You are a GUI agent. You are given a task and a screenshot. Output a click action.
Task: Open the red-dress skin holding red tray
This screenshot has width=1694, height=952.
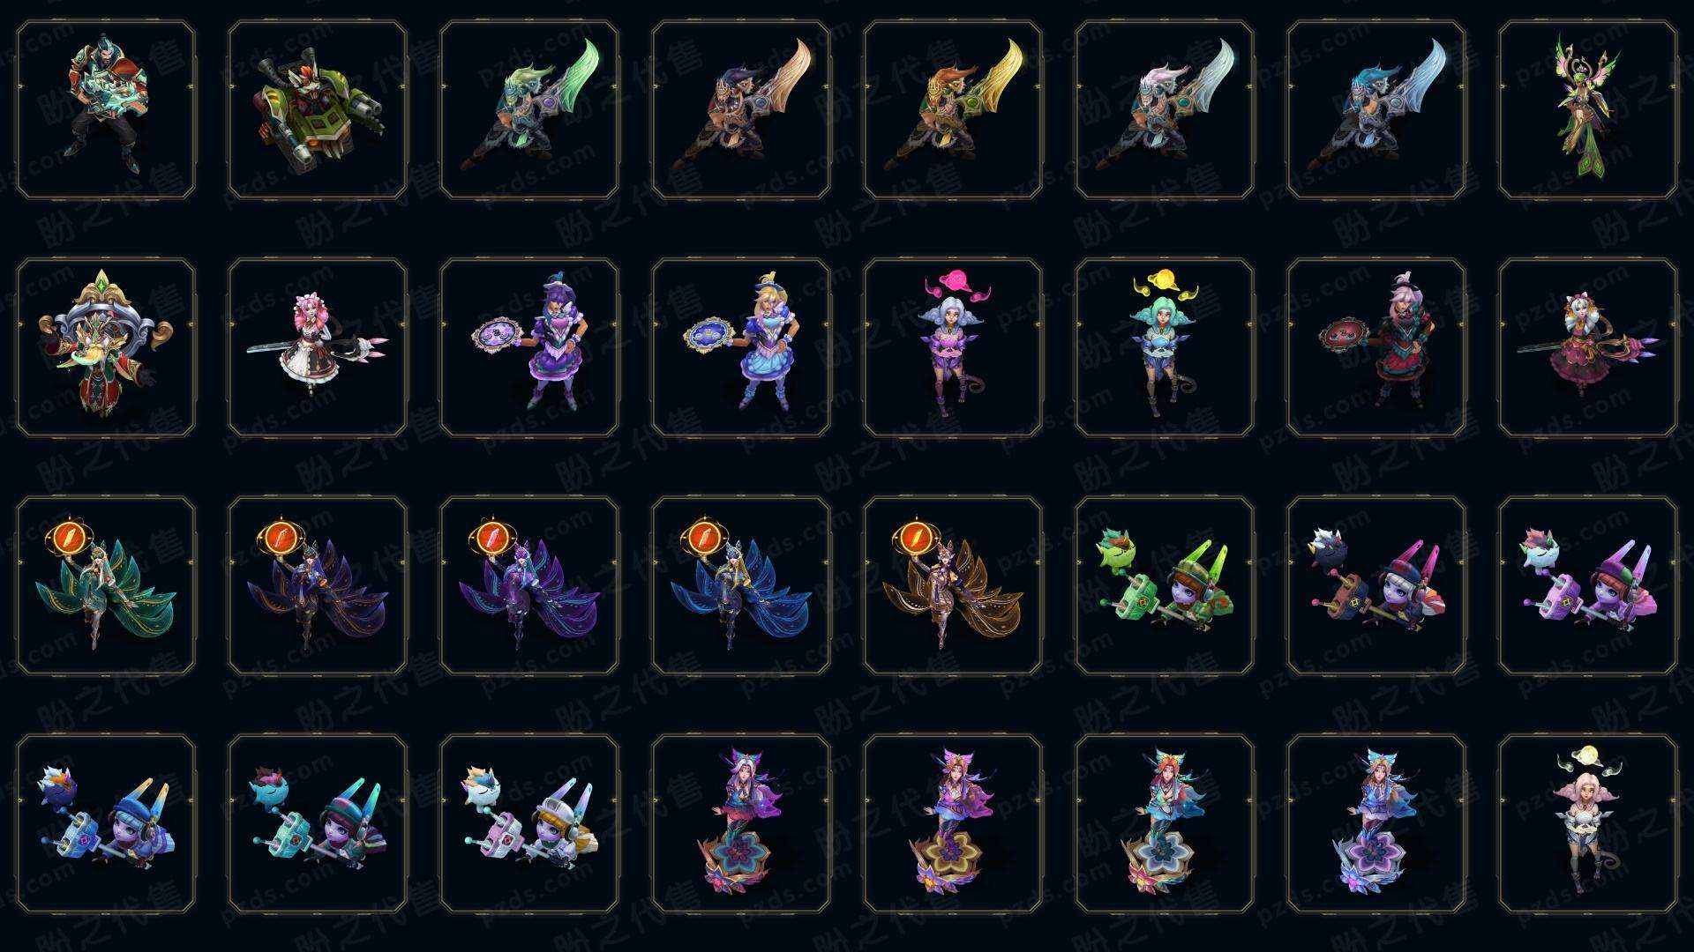click(x=1376, y=347)
